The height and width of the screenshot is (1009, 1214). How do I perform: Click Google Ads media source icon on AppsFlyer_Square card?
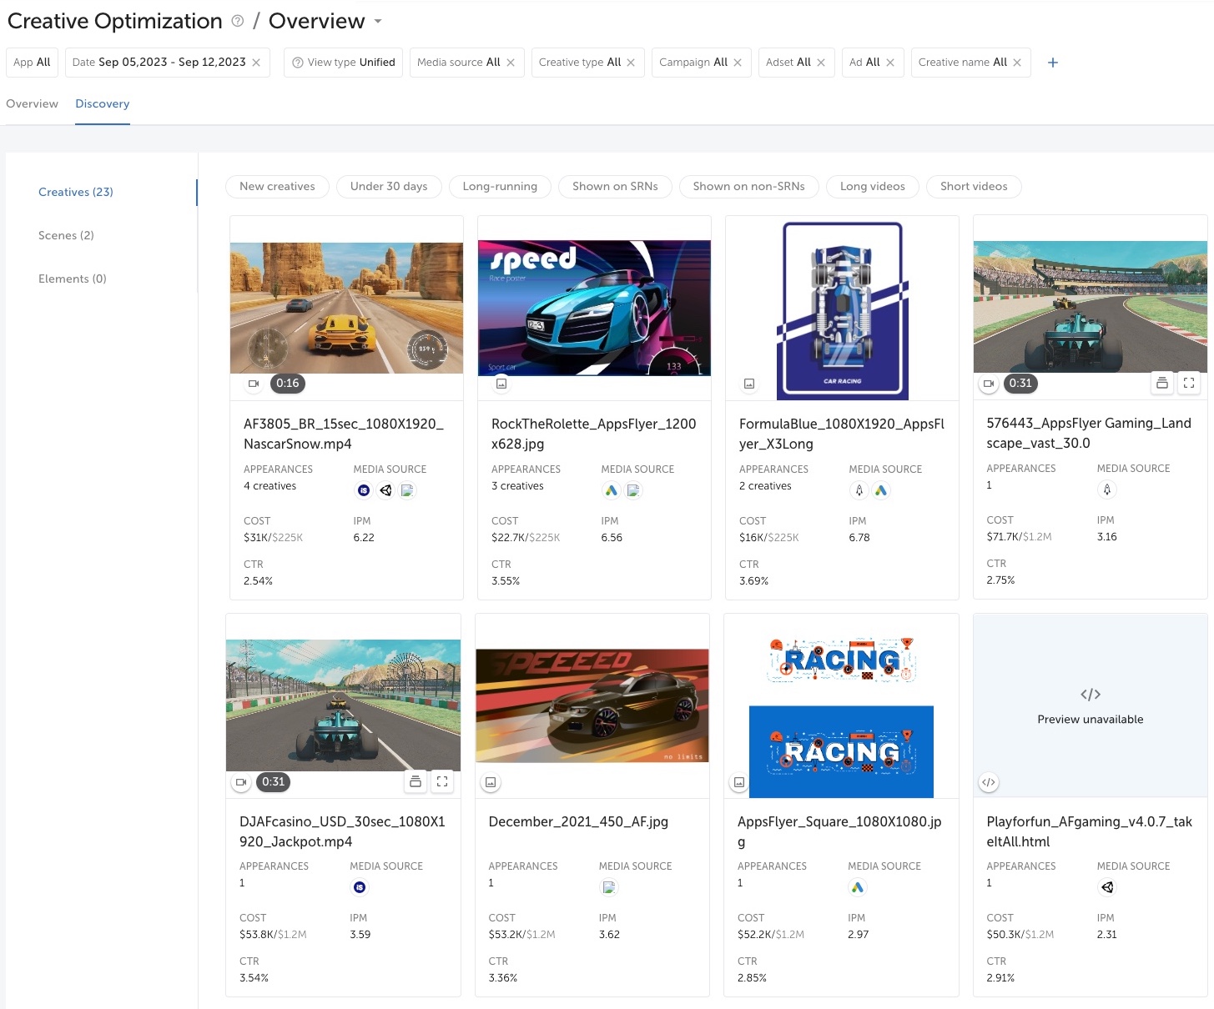pyautogui.click(x=858, y=888)
